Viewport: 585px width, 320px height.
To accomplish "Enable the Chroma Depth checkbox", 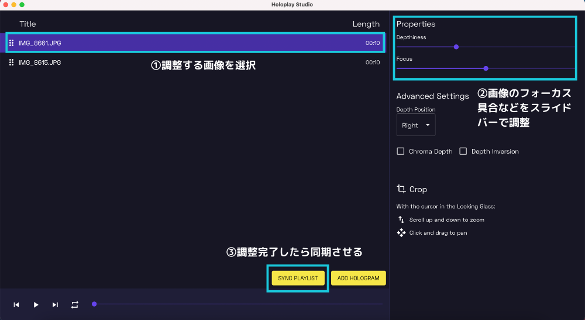I will (x=401, y=151).
